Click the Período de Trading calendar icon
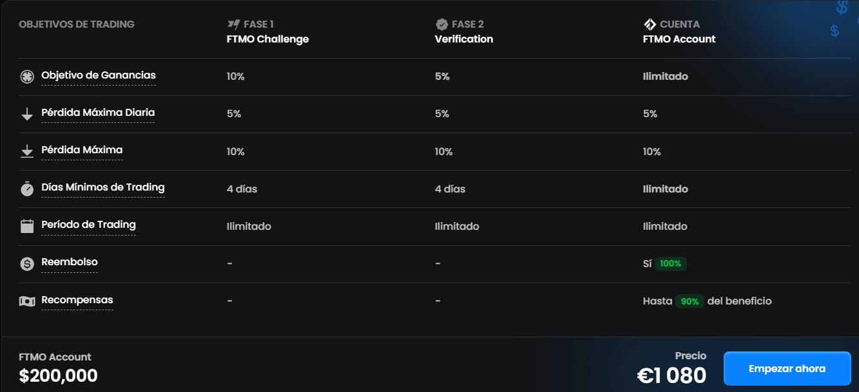 click(x=27, y=226)
